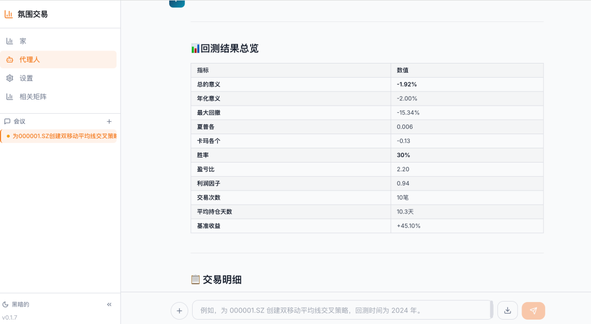Click the clipboard emoji beside 交易明细

(x=195, y=280)
